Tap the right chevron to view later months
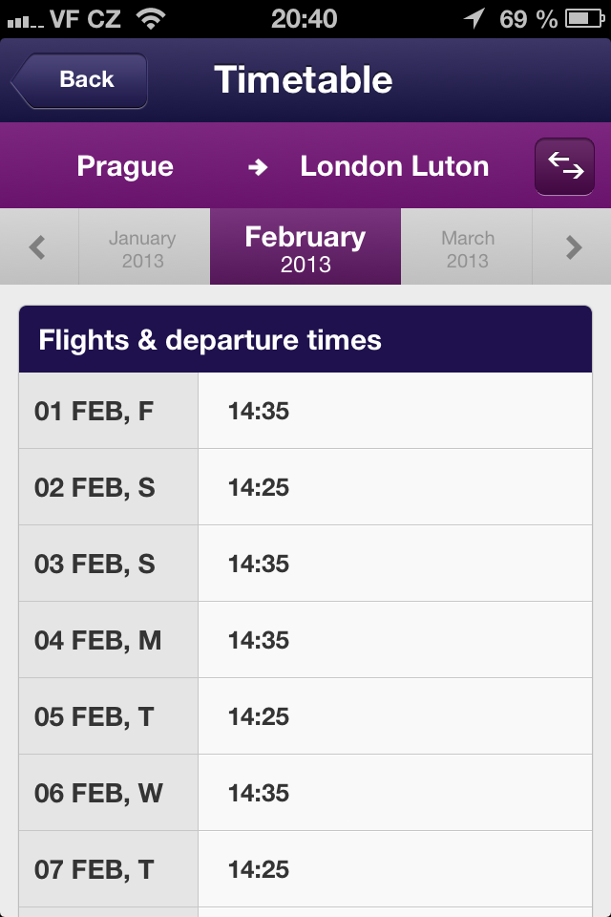This screenshot has width=611, height=917. click(574, 246)
